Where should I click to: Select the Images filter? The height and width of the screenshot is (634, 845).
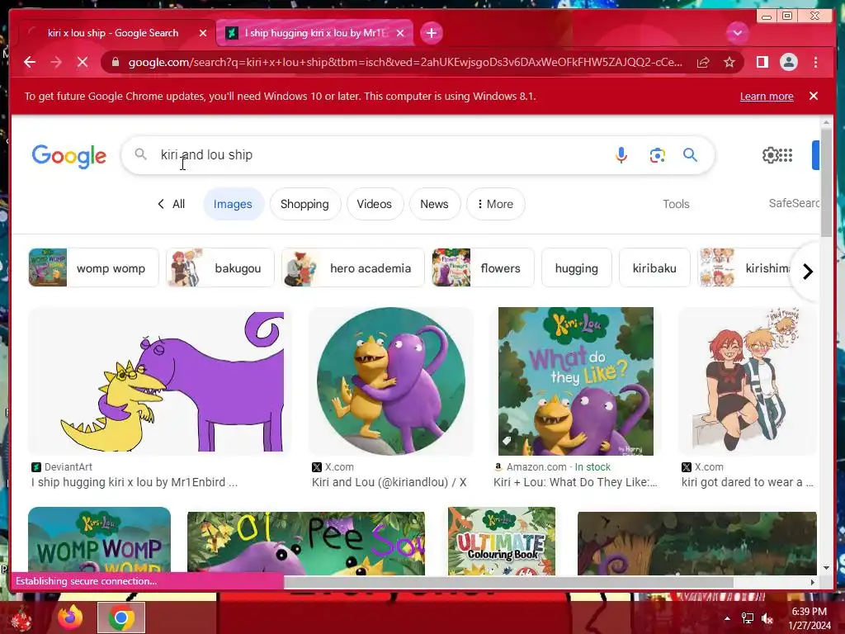tap(233, 204)
